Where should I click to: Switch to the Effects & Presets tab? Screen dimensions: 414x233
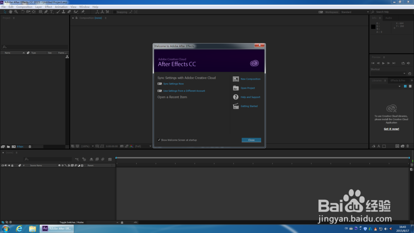tap(397, 80)
